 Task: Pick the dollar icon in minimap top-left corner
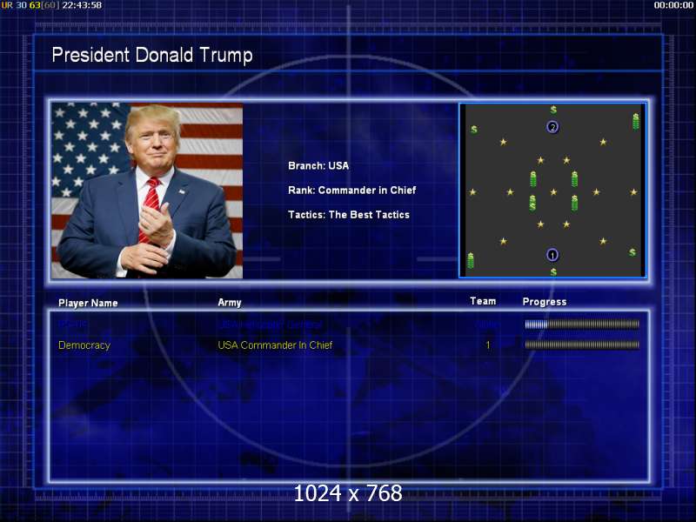pos(474,129)
